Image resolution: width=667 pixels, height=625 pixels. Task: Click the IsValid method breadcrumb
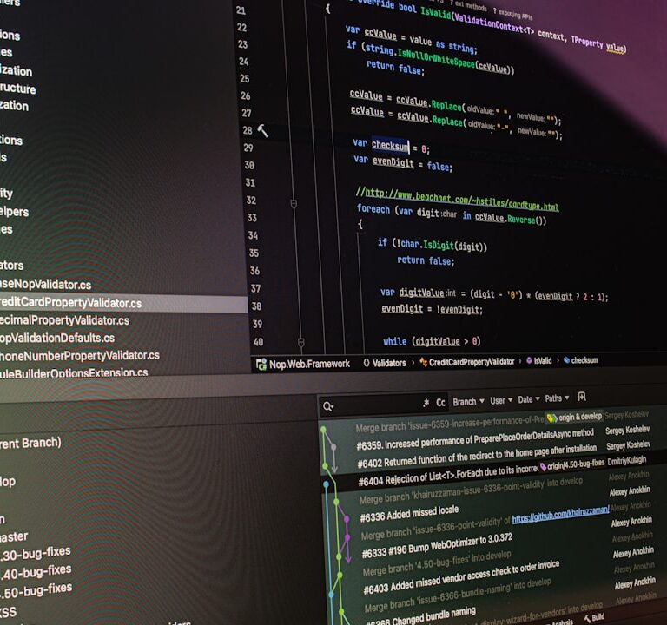[x=542, y=361]
